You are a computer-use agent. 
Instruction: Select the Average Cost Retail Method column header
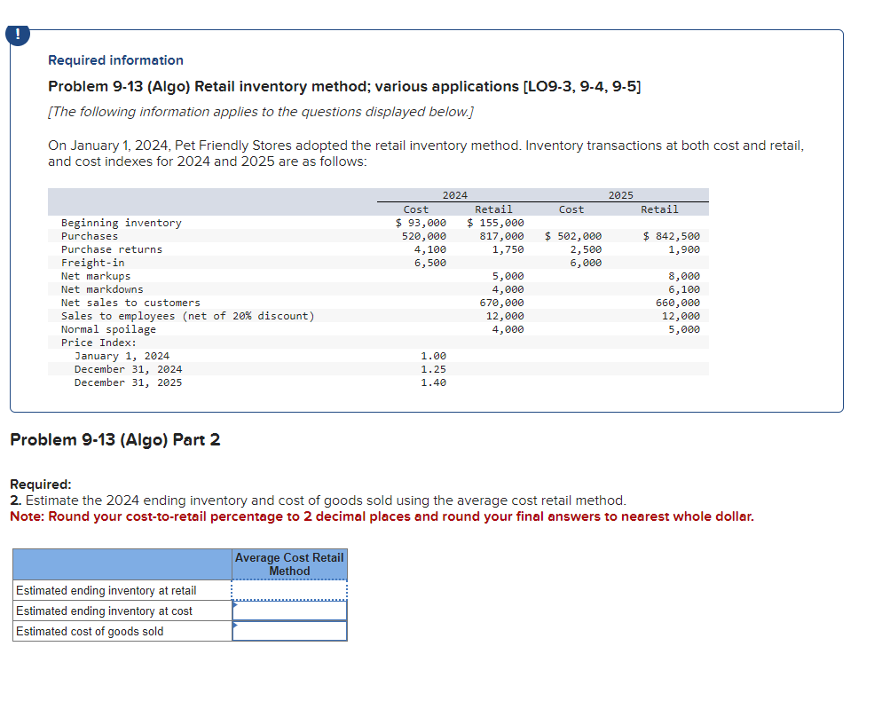tap(288, 564)
